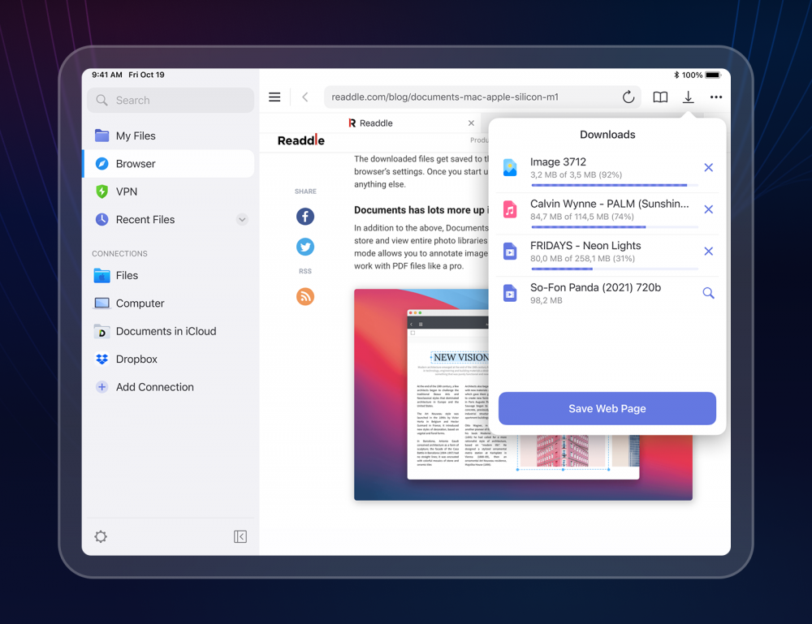Reload the page with the refresh icon
The width and height of the screenshot is (812, 624).
pos(628,97)
